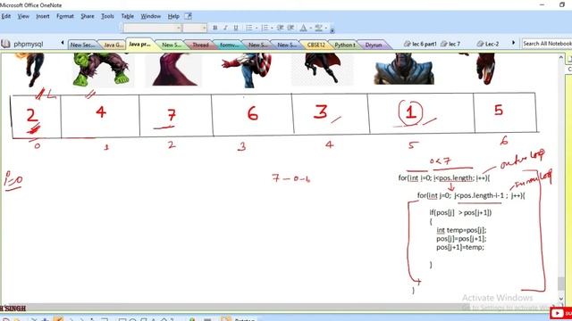
Task: Switch to CBSE12 section tab
Action: (x=315, y=45)
